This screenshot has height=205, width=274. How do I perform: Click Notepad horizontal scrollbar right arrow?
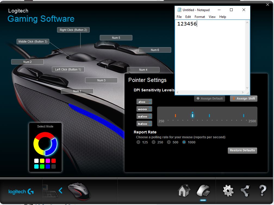243,92
